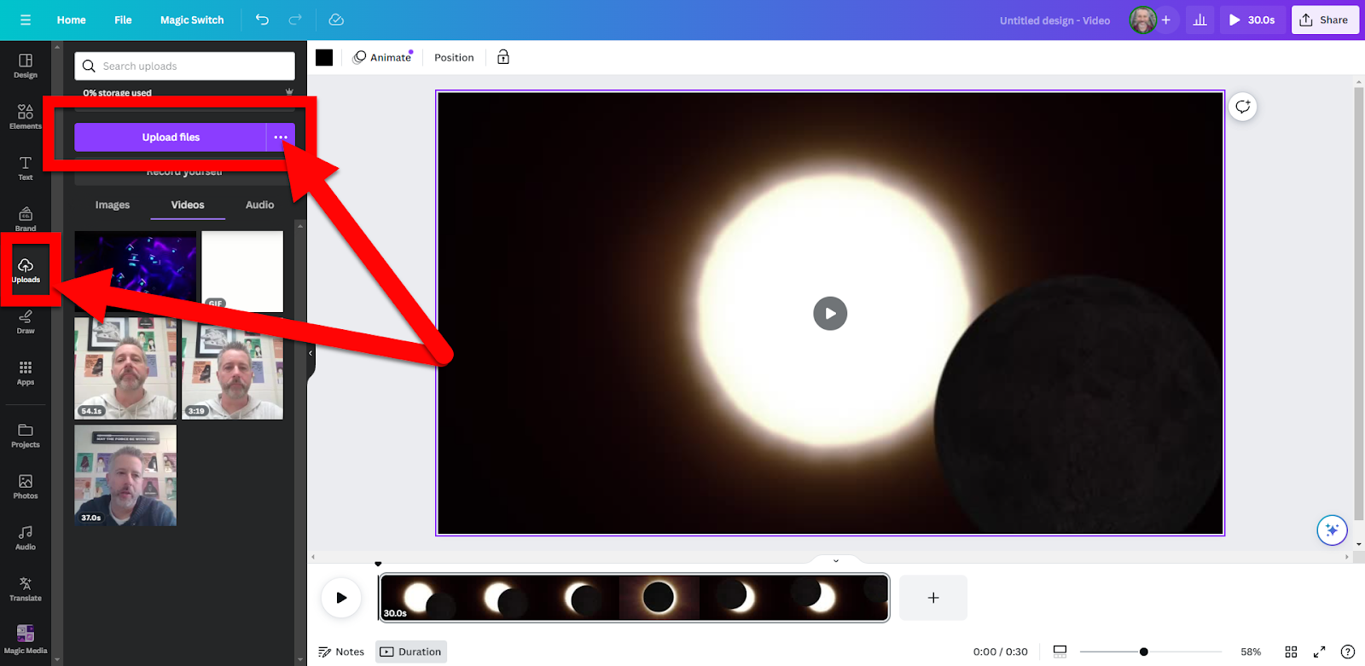Open the help question mark
The width and height of the screenshot is (1365, 666).
tap(1348, 652)
